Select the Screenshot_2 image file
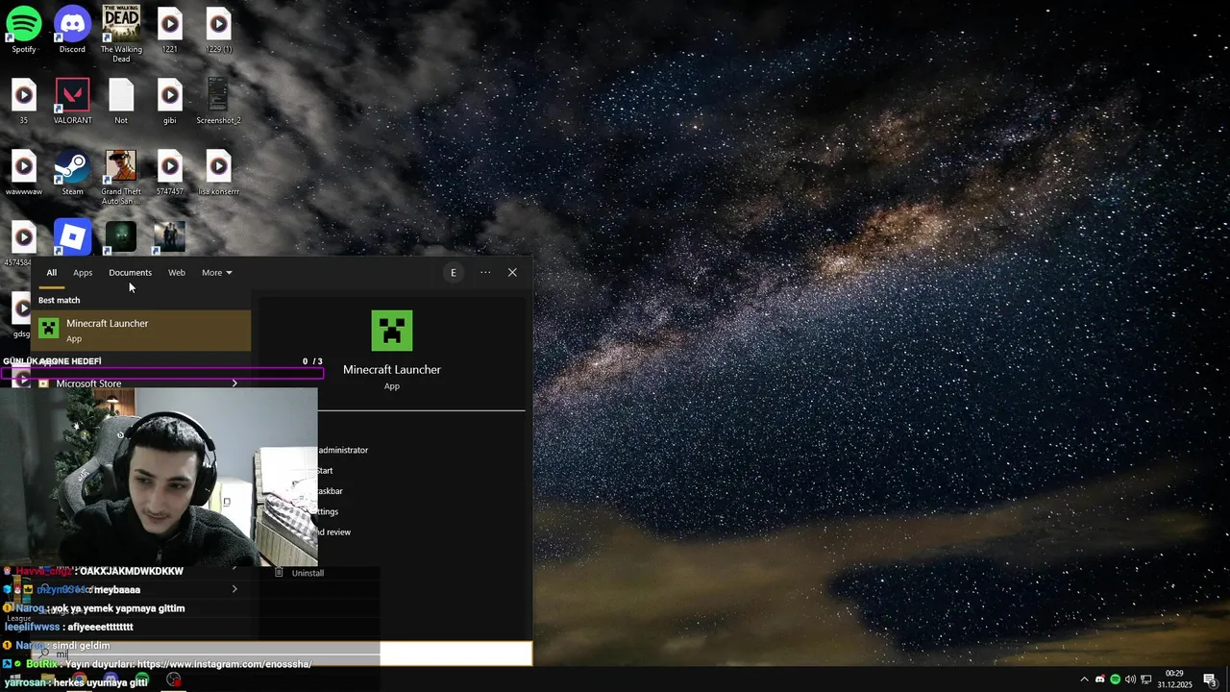 point(218,102)
